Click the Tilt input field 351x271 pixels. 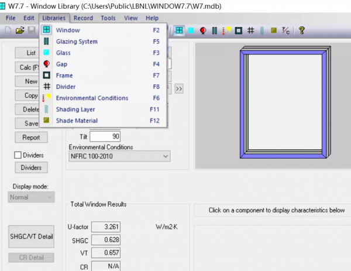105,136
